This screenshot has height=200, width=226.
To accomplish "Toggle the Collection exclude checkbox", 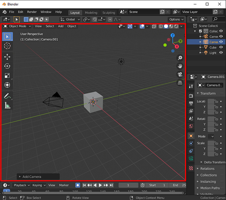I will tap(200, 31).
